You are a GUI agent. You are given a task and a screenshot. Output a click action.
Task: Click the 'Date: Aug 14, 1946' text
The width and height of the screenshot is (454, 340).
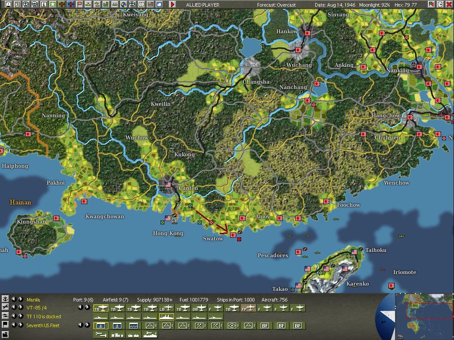click(x=335, y=5)
